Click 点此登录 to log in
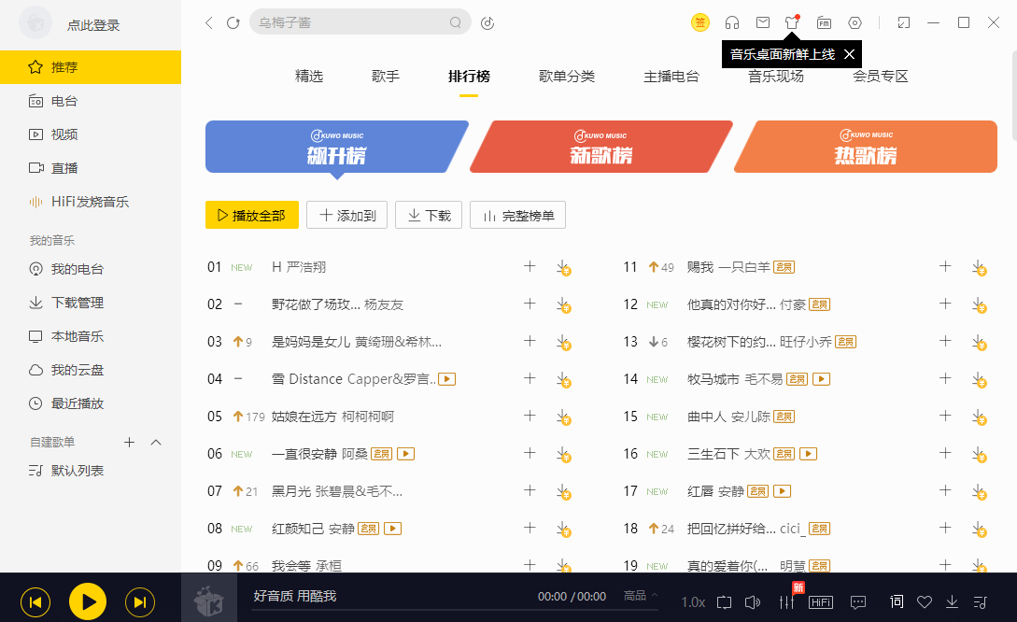Screen dimensions: 1017x622 point(93,25)
